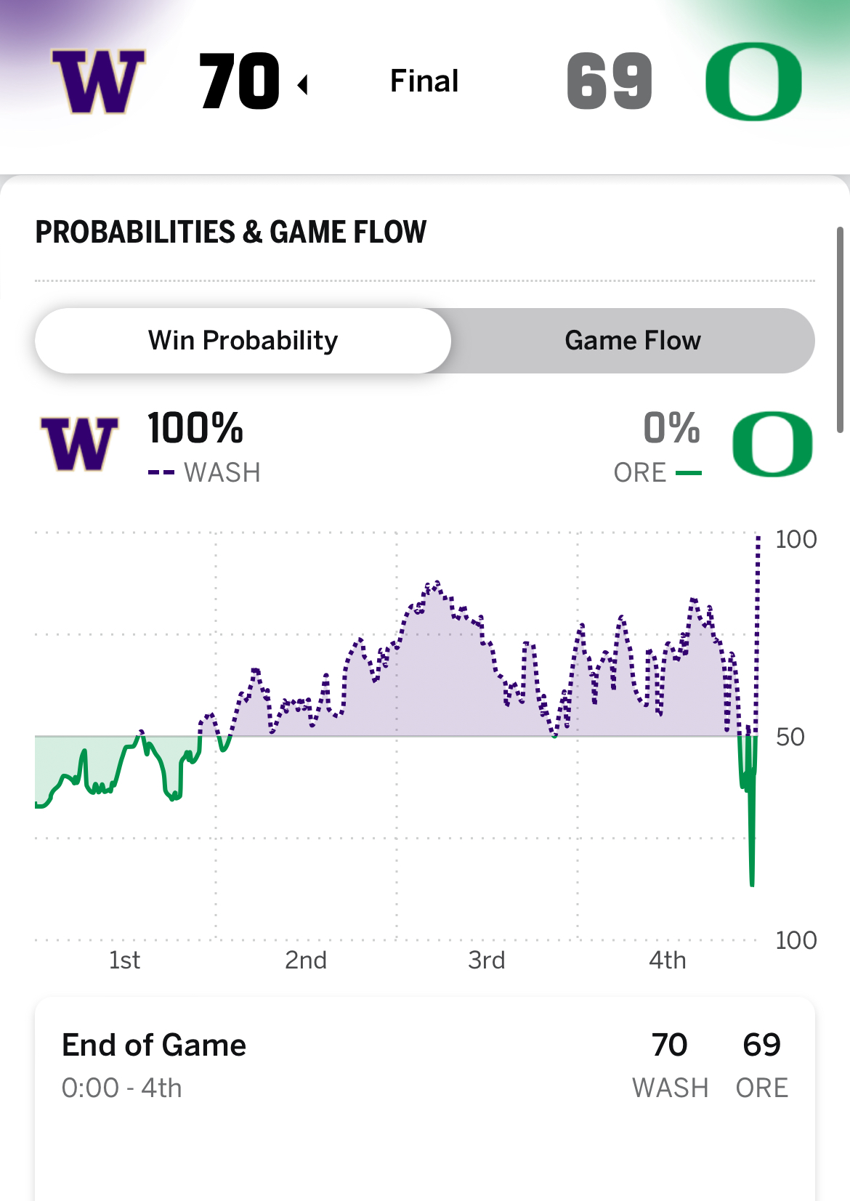Tap the End of Game play card
The image size is (850, 1201).
(x=424, y=1067)
